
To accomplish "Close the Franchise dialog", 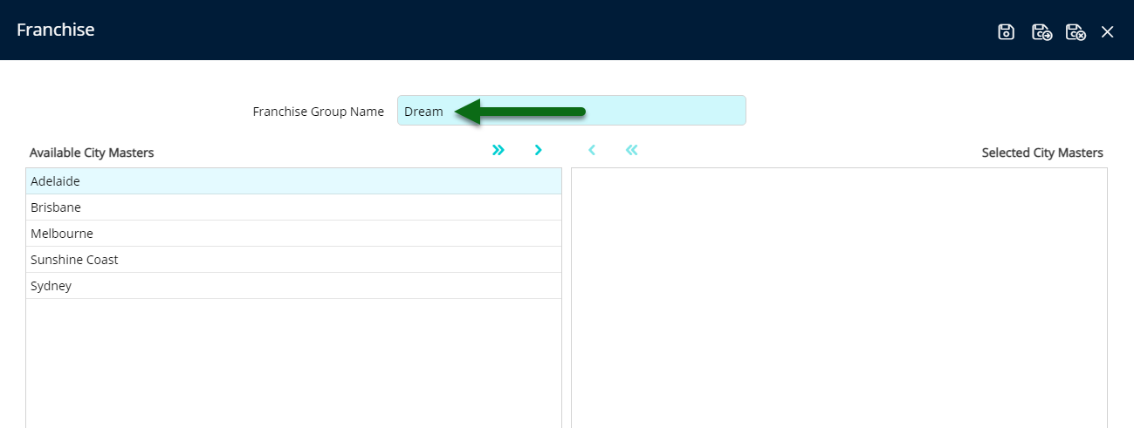I will pyautogui.click(x=1108, y=32).
